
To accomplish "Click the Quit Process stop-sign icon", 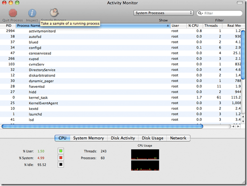I will [13, 13].
